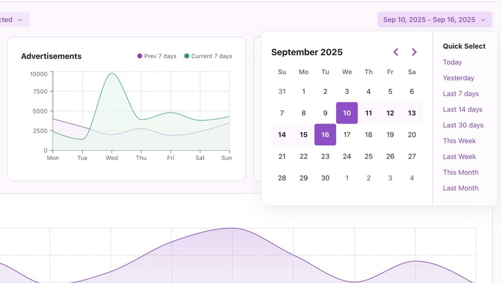Viewport: 501px width, 283px height.
Task: Select September 24 in calendar
Action: pyautogui.click(x=347, y=156)
